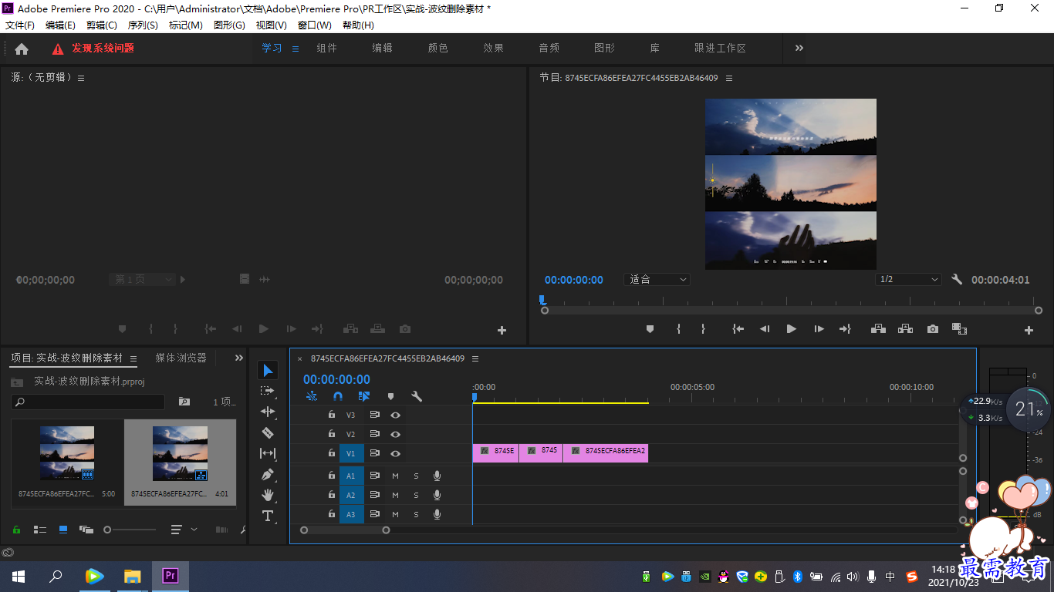Switch to 音频 workspace
This screenshot has width=1054, height=592.
click(549, 48)
